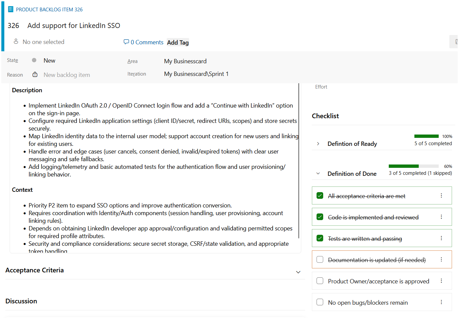This screenshot has height=319, width=459.
Task: Collapse the Acceptance Criteria section
Action: click(298, 272)
